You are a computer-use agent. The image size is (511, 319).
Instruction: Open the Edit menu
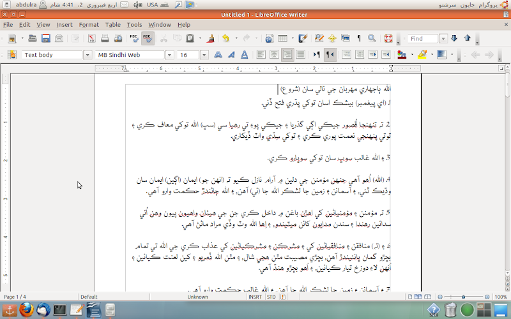[x=24, y=25]
